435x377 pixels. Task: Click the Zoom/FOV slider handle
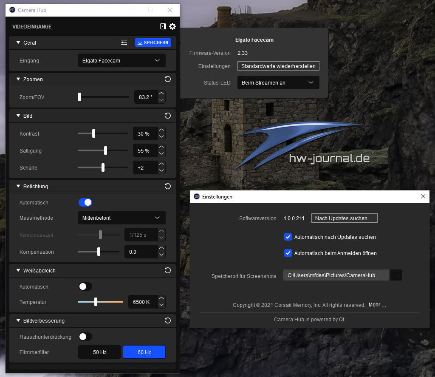click(x=79, y=97)
